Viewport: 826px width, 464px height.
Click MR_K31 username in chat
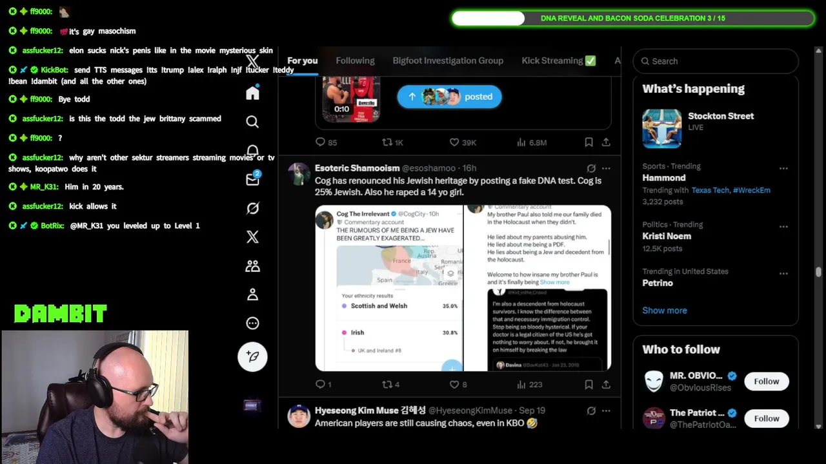[x=44, y=187]
